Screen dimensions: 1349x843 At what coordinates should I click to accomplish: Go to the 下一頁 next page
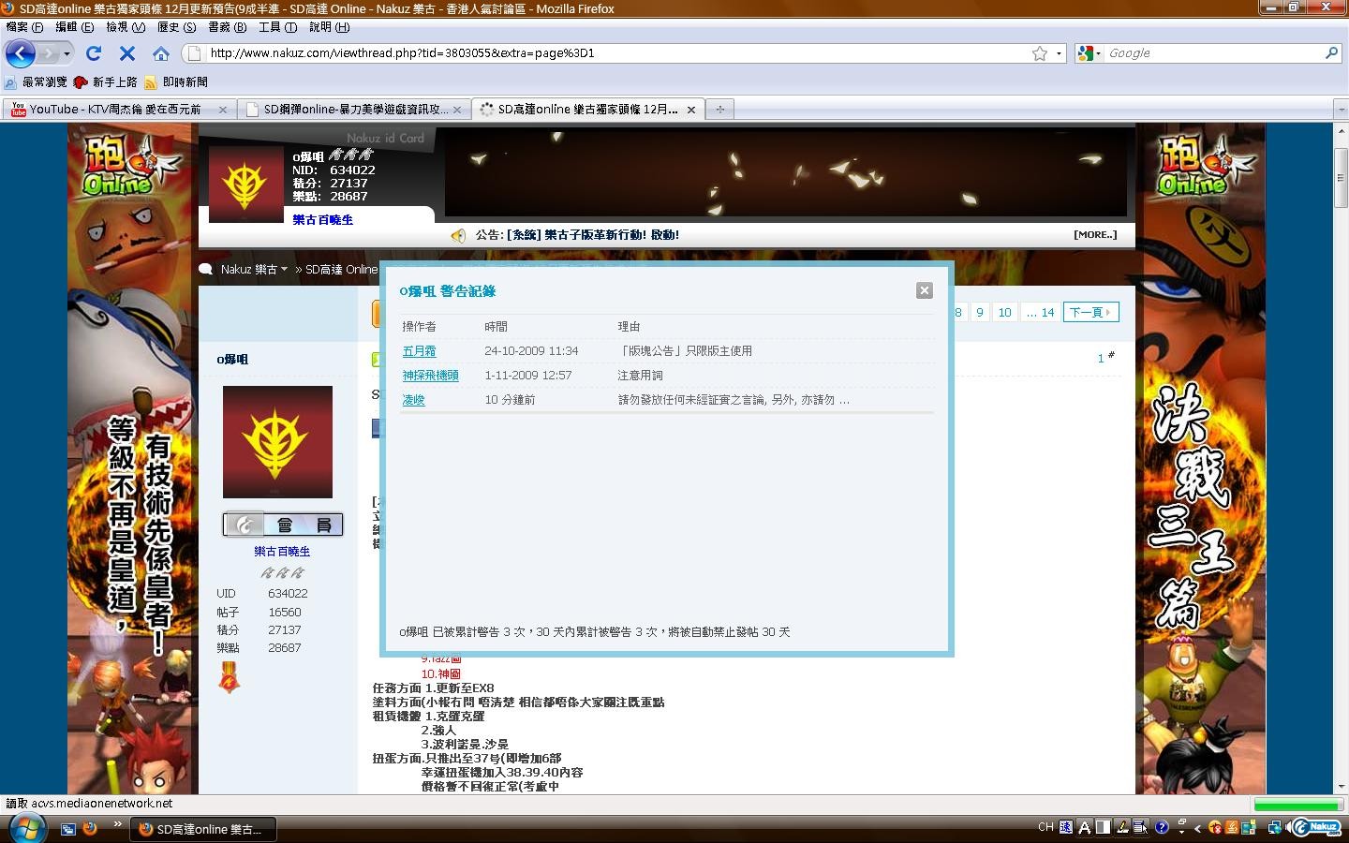(1090, 312)
